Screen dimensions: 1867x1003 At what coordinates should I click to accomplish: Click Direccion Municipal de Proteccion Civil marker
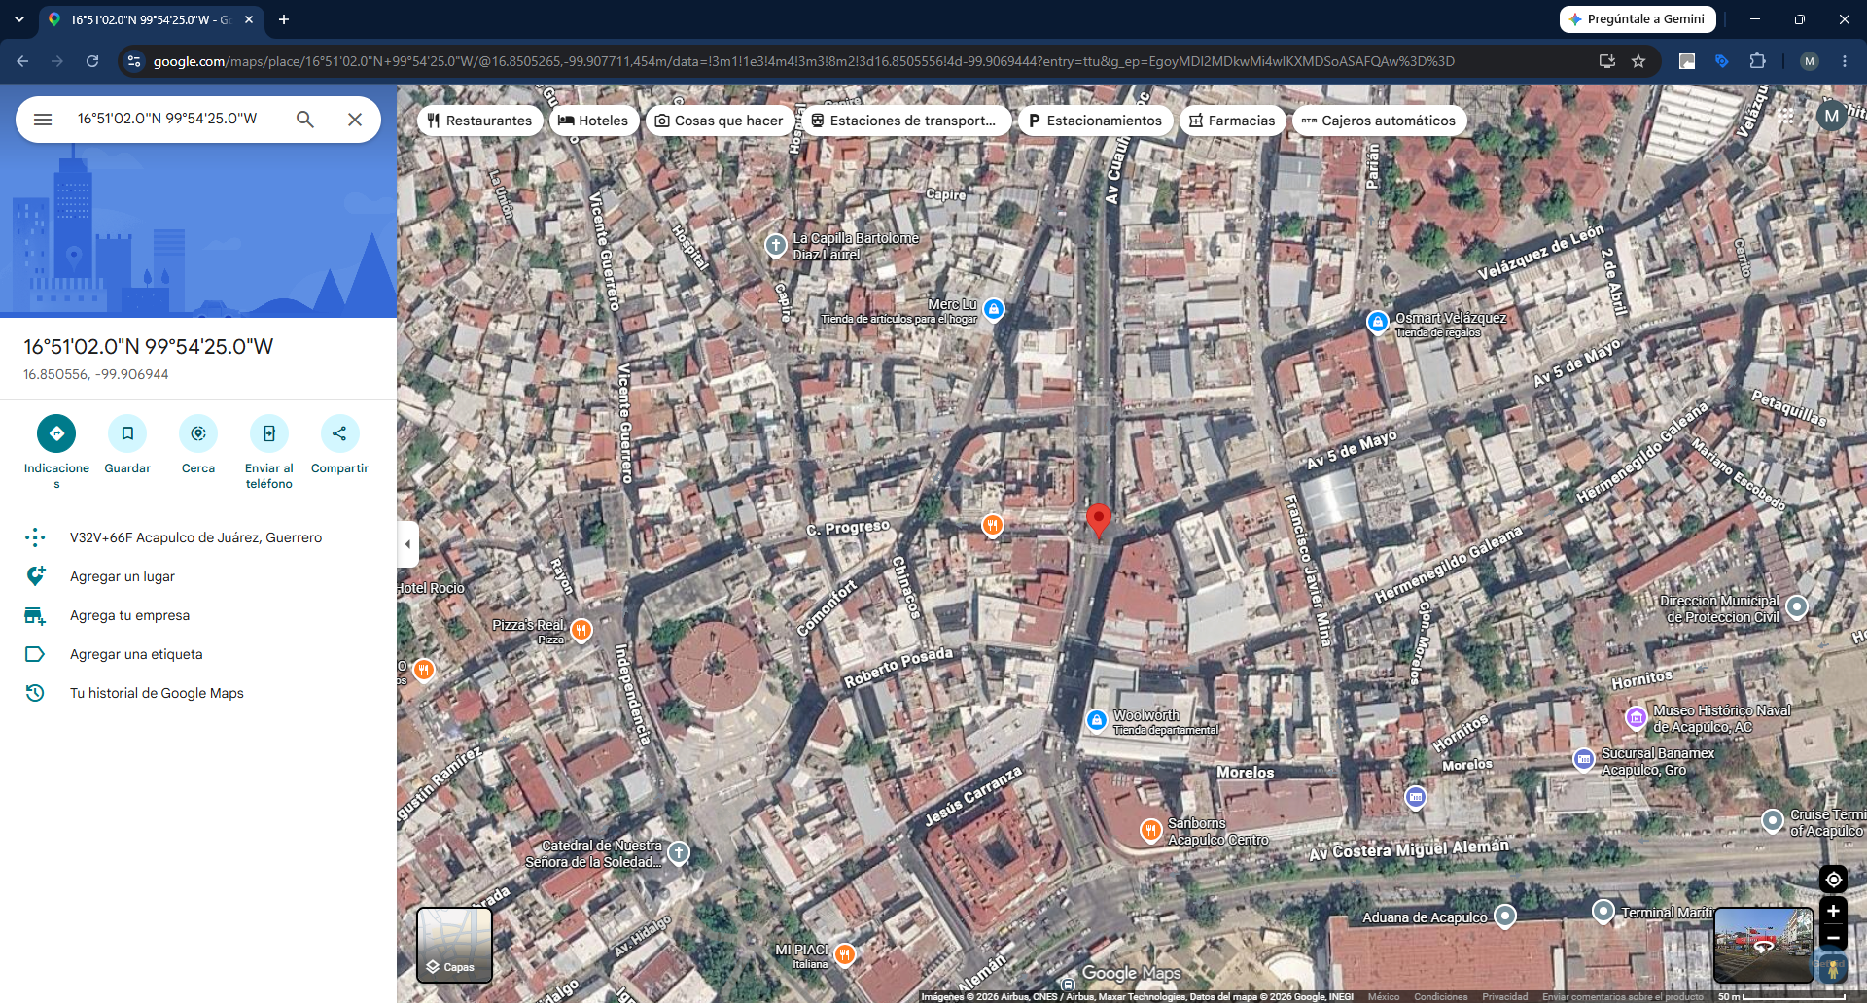1797,607
